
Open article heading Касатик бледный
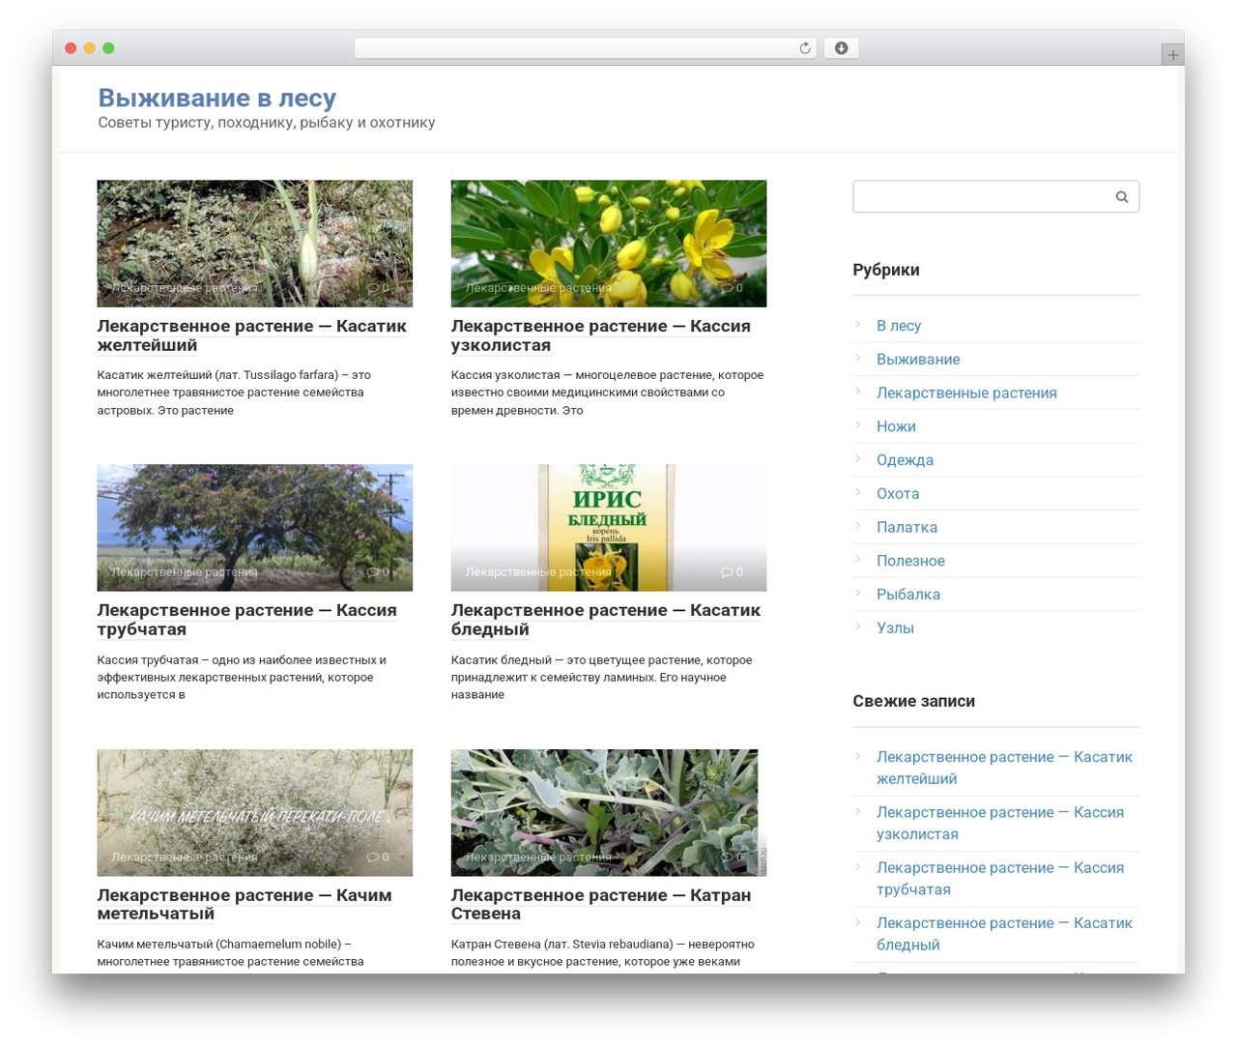coord(606,620)
